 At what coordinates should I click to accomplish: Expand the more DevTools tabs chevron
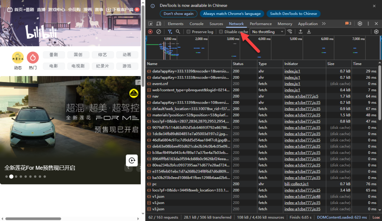[x=324, y=24]
